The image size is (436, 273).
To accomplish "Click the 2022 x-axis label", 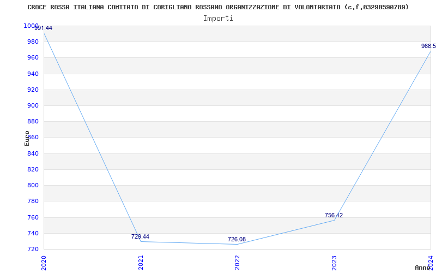I will point(237,263).
